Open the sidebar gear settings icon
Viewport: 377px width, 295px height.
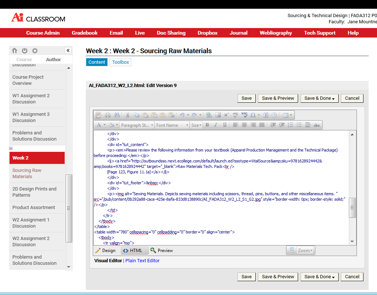pyautogui.click(x=35, y=51)
